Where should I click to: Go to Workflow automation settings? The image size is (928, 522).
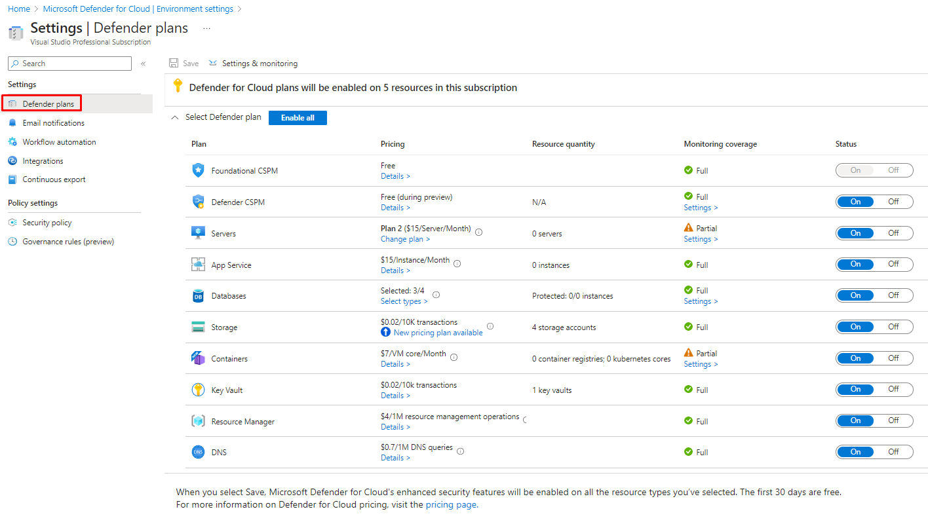pyautogui.click(x=59, y=142)
